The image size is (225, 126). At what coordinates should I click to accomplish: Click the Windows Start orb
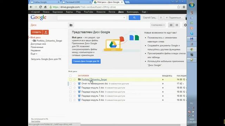pyautogui.click(x=192, y=5)
